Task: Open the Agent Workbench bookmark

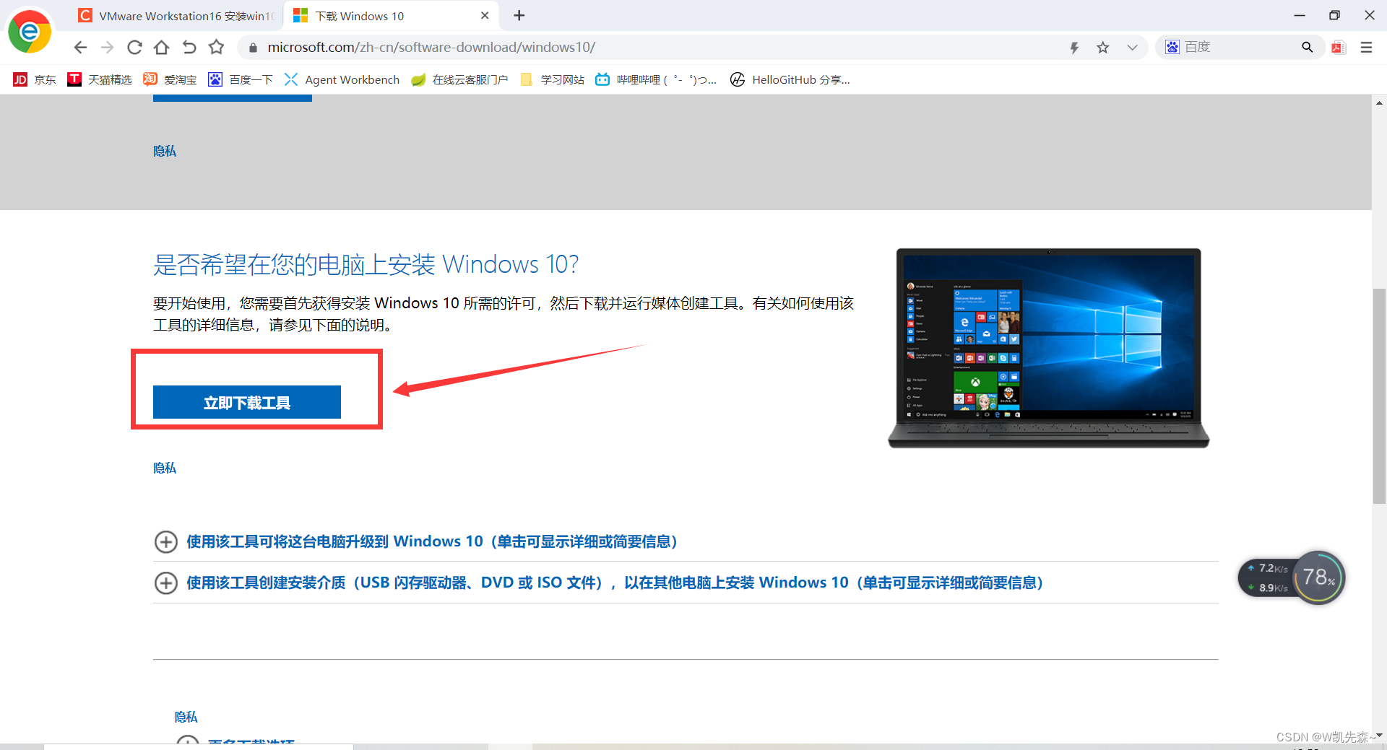Action: pyautogui.click(x=342, y=79)
